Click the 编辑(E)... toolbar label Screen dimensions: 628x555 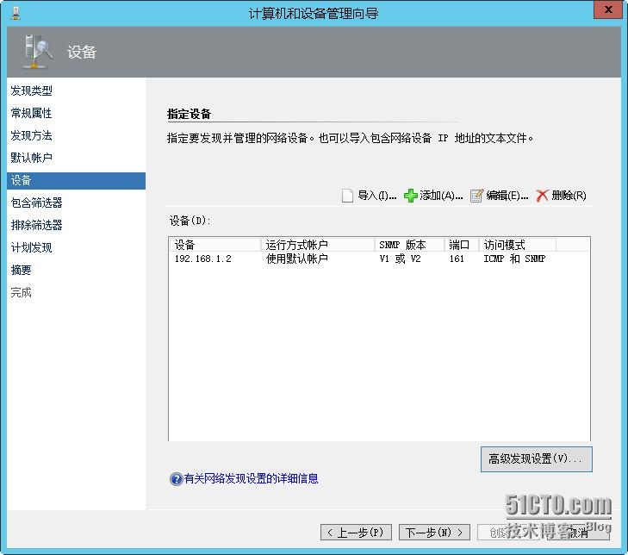point(507,196)
